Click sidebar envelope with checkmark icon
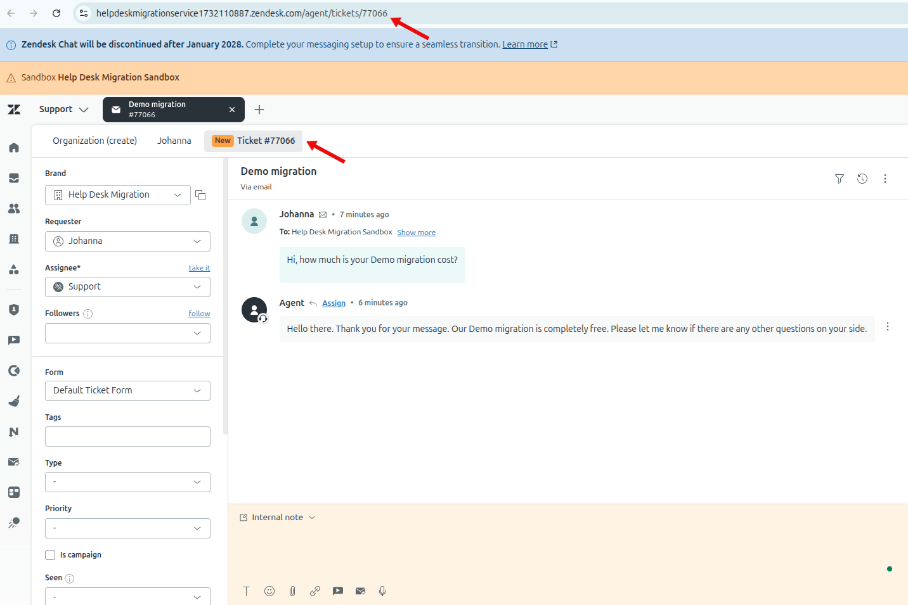This screenshot has height=605, width=908. pos(14,462)
